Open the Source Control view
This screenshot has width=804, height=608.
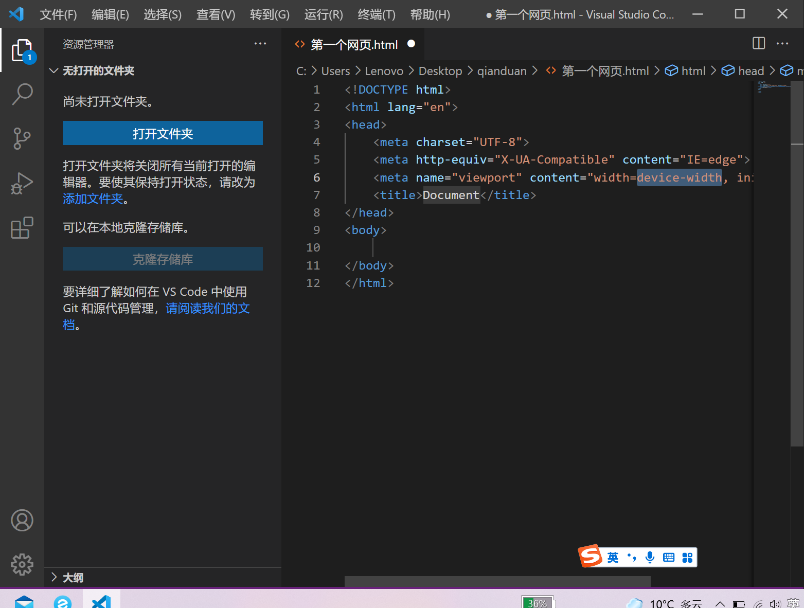coord(22,138)
